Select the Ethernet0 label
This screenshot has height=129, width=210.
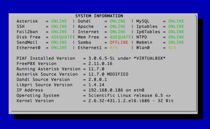[x=29, y=48]
